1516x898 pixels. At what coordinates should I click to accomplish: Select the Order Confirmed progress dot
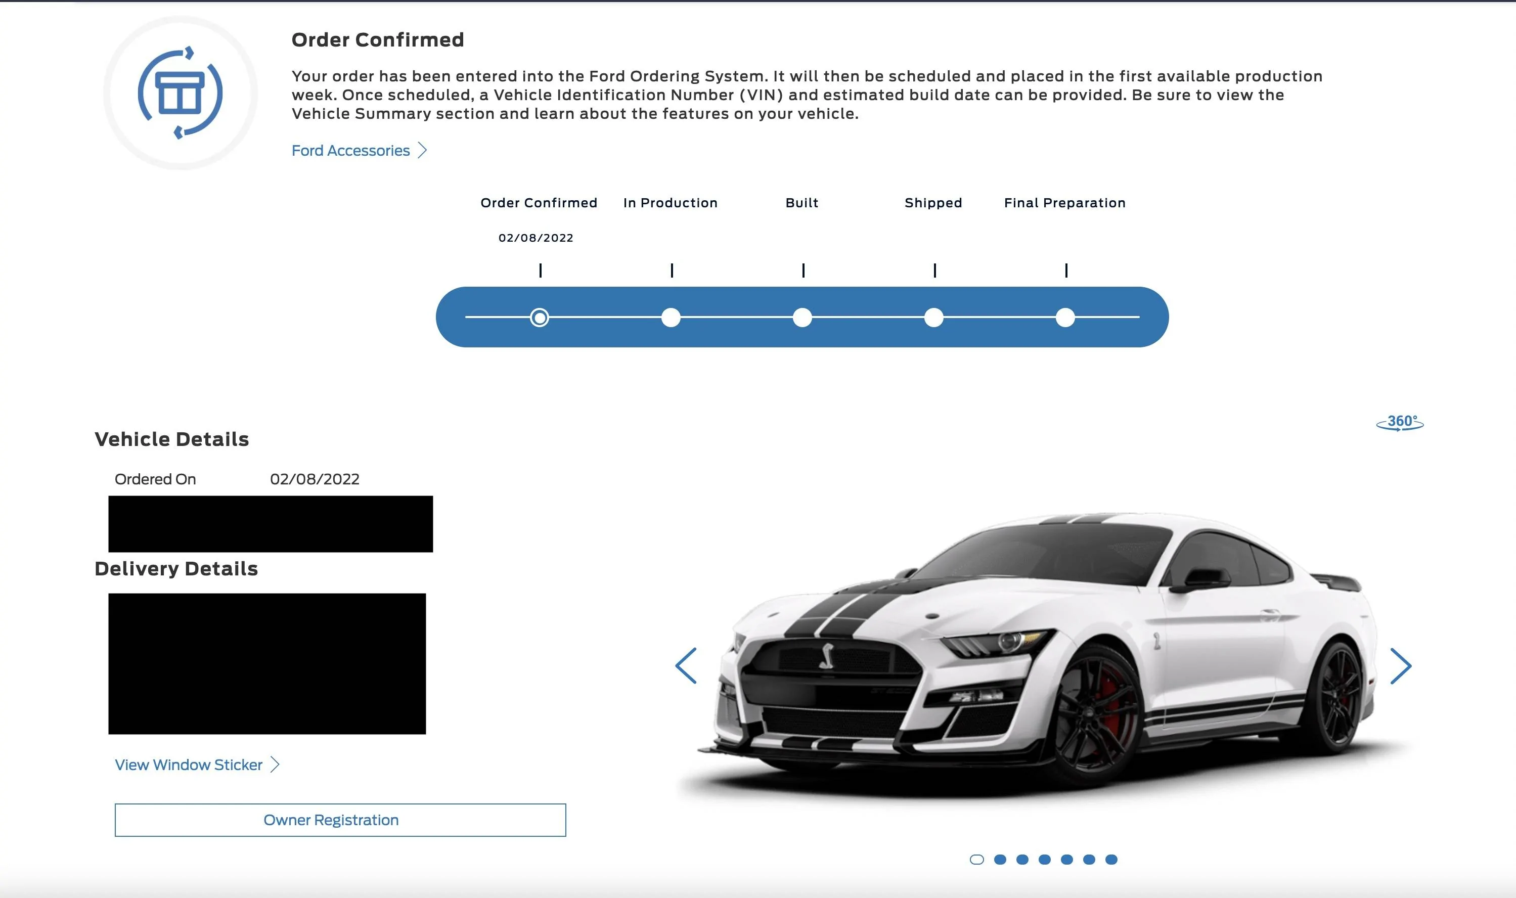tap(539, 317)
